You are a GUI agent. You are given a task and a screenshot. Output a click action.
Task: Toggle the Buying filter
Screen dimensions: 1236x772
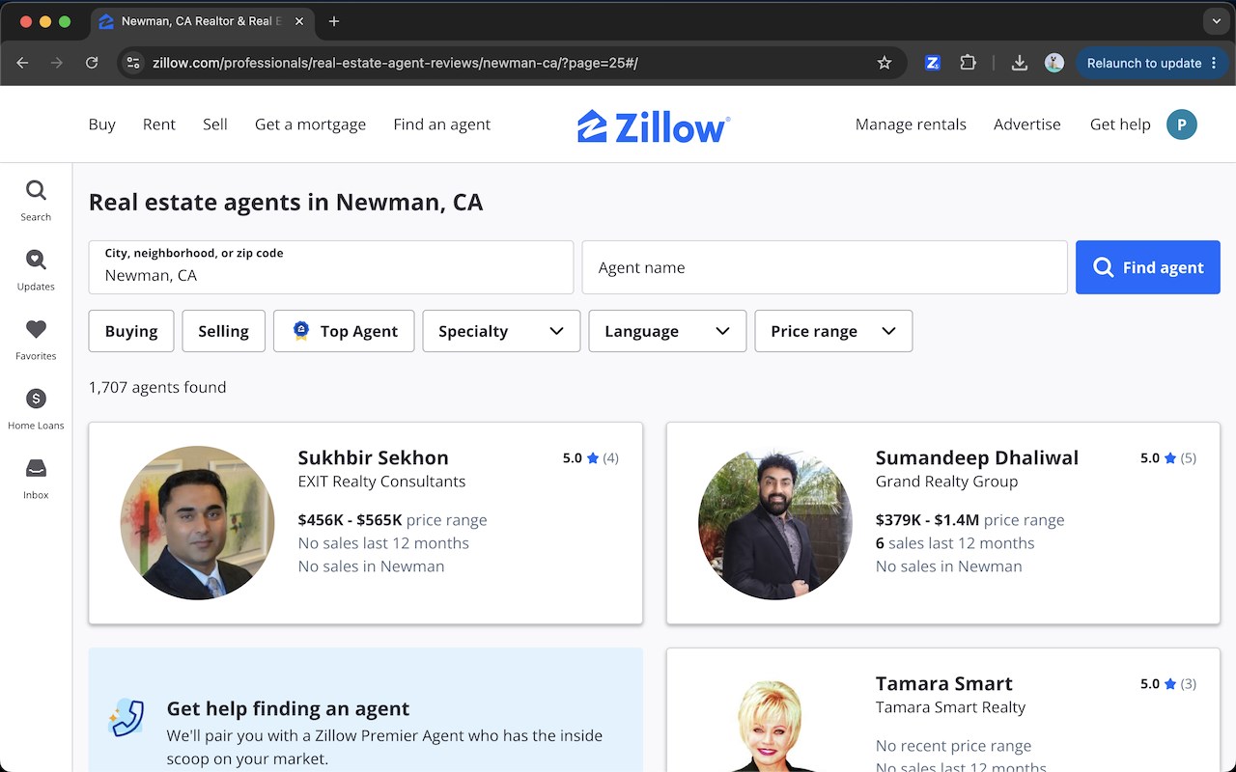click(x=131, y=331)
